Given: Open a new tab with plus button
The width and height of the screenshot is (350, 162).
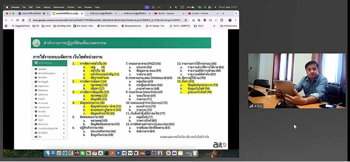Looking at the screenshot, I should (223, 13).
